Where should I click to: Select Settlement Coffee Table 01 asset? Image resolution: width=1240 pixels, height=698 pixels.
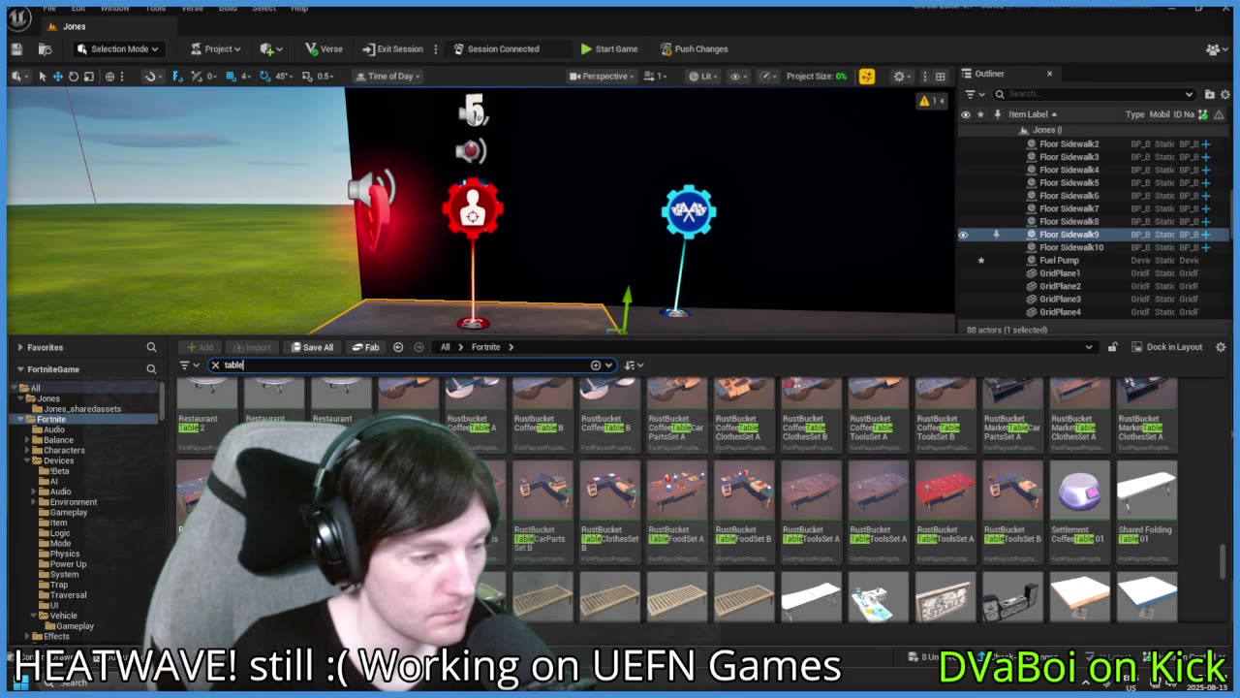pos(1079,511)
